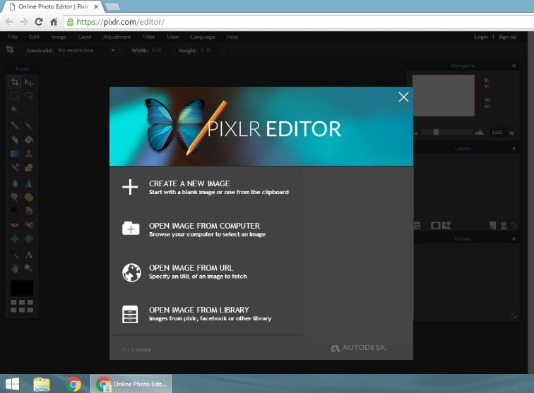Screen dimensions: 534x393
Task: Select the Eraser tool
Action: 15,139
